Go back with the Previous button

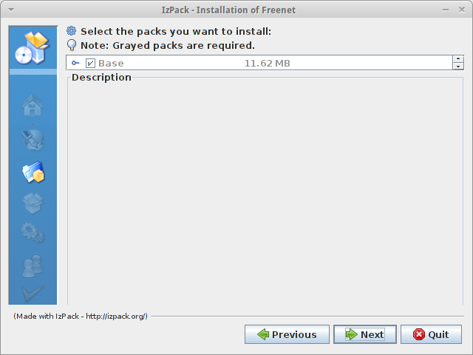[287, 334]
